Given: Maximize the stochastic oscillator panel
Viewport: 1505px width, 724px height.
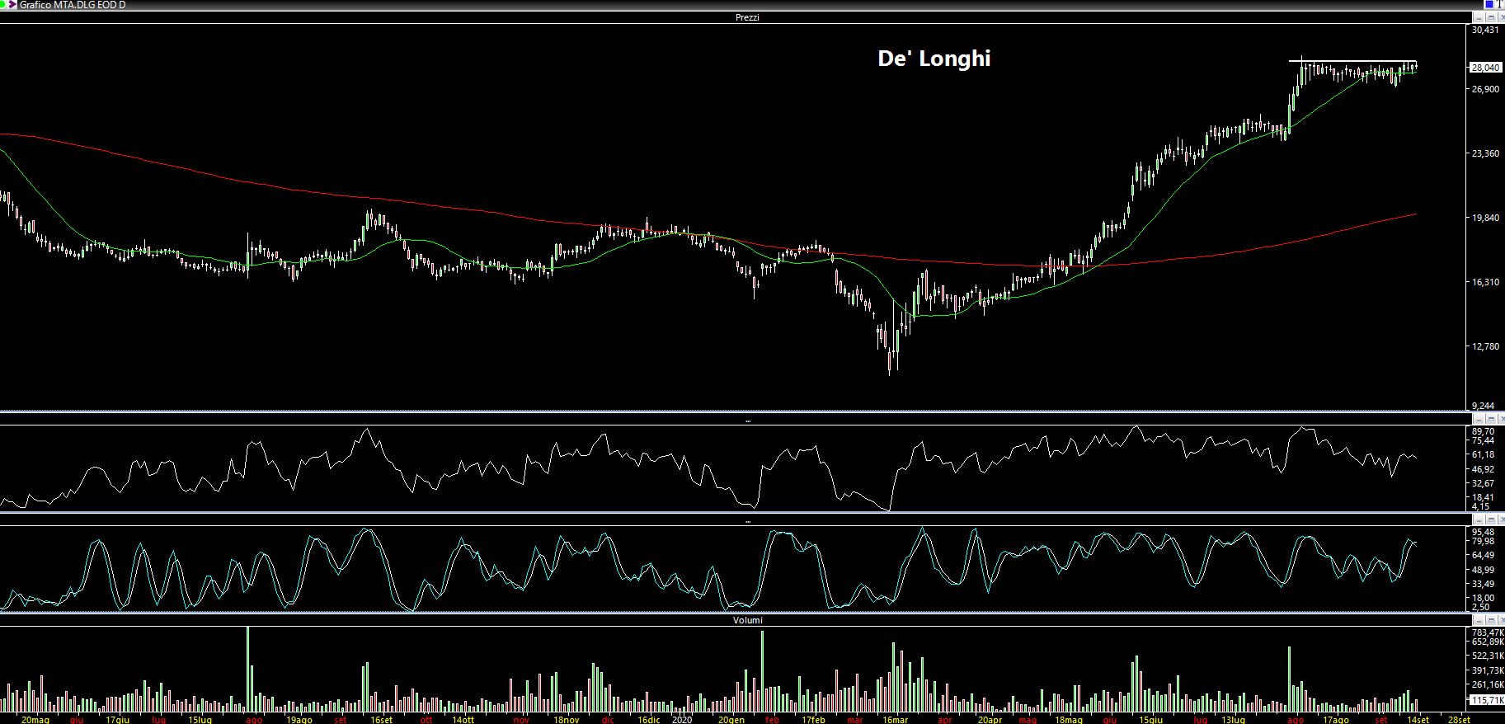Looking at the screenshot, I should click(x=1491, y=519).
